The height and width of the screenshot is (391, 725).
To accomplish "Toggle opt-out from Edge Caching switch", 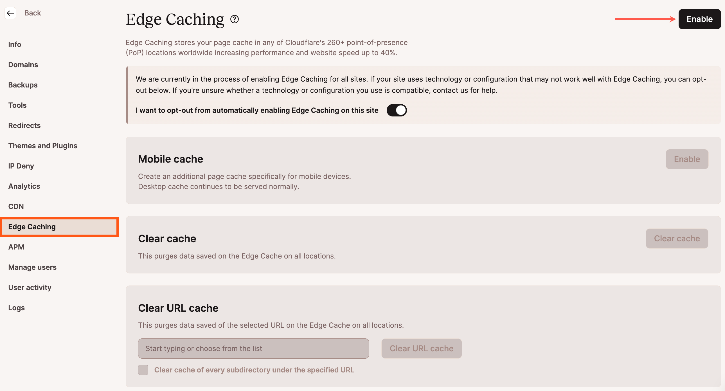I will pyautogui.click(x=397, y=110).
